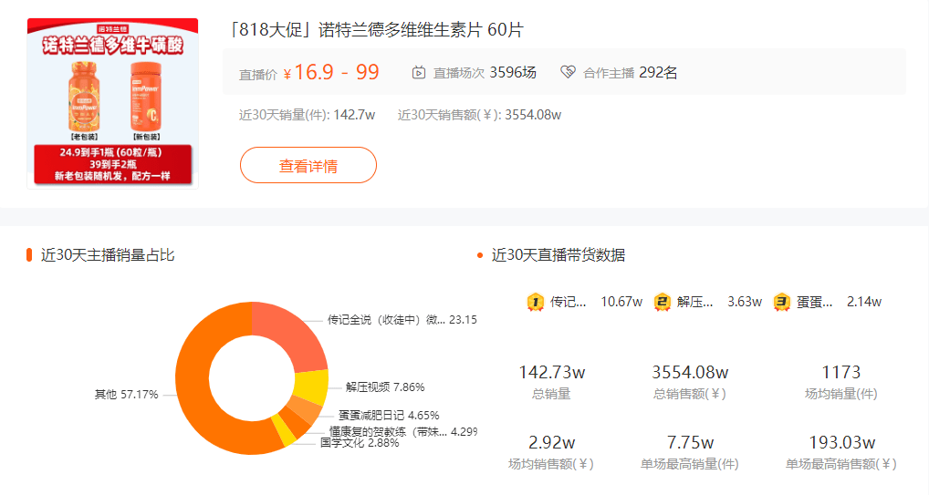Screen dimensions: 929x495
Task: Click the yellow 解压视频 donut chart segment
Action: [311, 387]
